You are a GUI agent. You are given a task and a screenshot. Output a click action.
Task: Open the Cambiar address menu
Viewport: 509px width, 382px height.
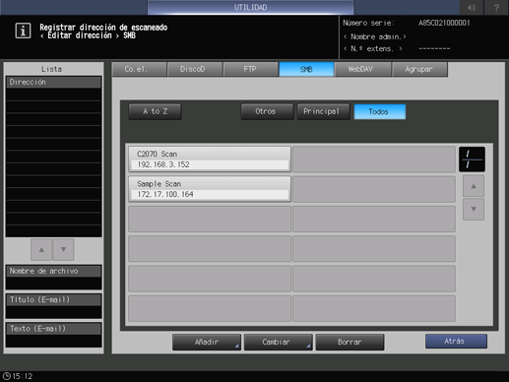click(278, 343)
